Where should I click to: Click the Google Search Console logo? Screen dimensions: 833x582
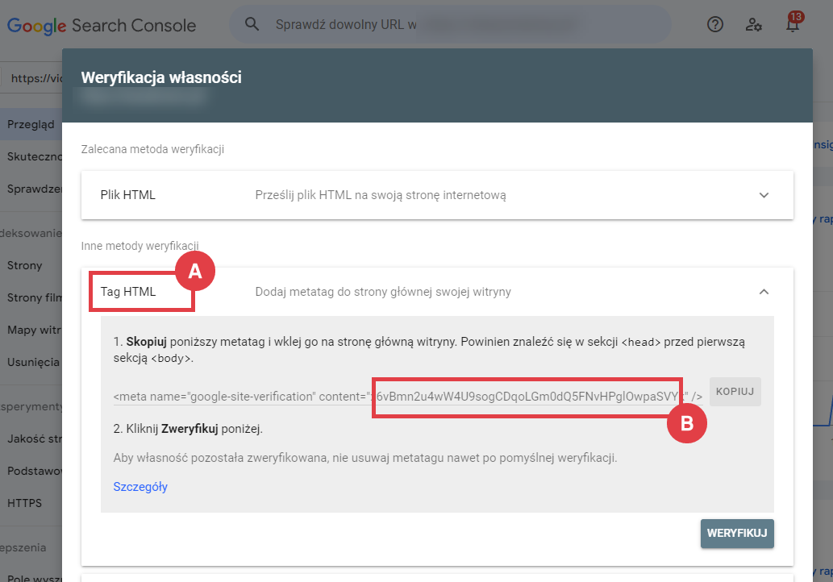tap(102, 25)
